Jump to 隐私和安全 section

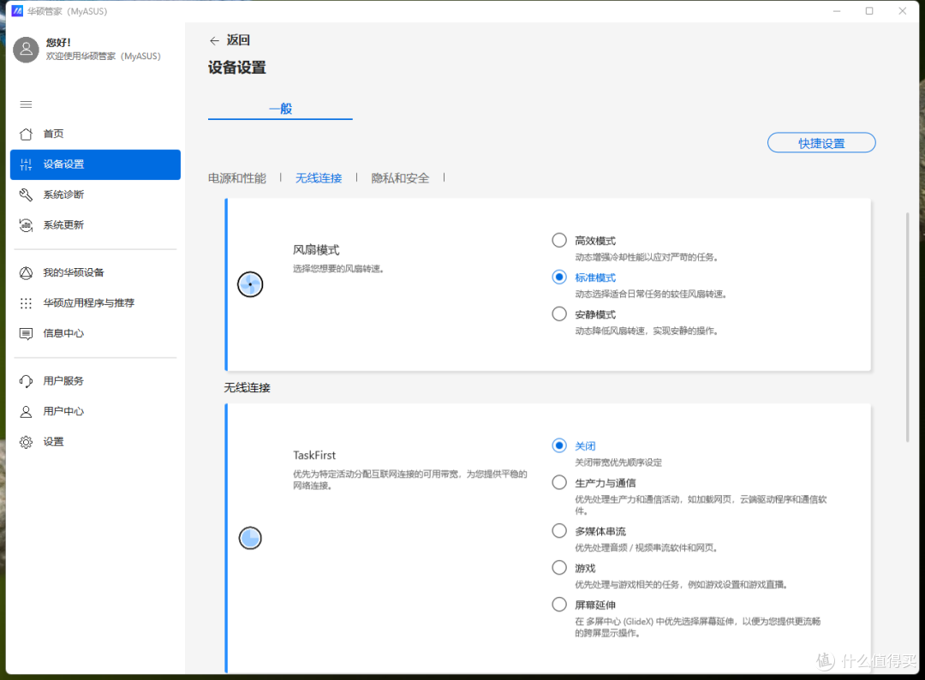400,178
